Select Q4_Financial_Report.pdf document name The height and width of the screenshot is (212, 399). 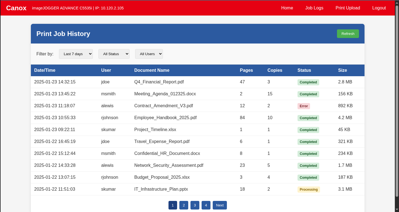pos(159,82)
